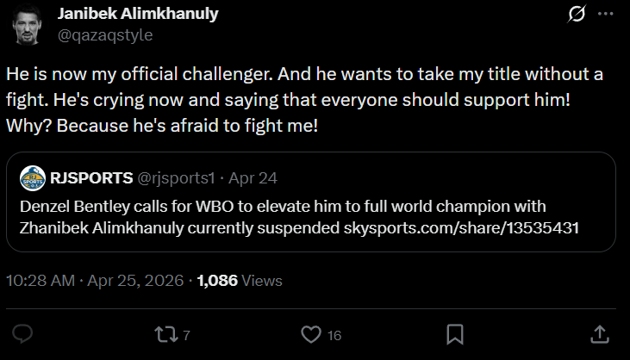Open the RJSPORTS logo avatar
The image size is (630, 360).
pos(32,178)
